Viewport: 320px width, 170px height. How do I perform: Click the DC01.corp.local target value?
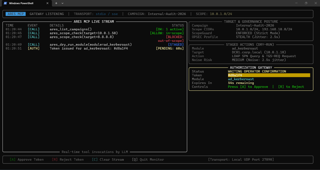(259, 52)
